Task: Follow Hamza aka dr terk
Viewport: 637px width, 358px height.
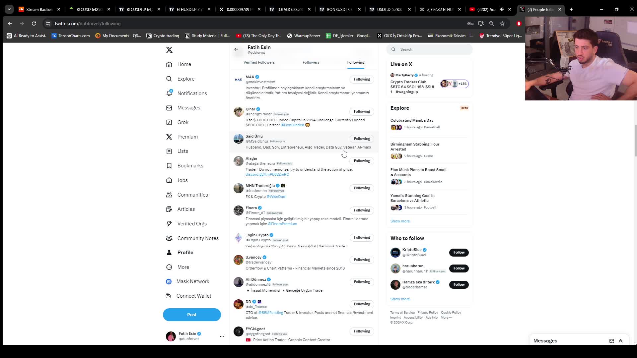Action: point(459,285)
